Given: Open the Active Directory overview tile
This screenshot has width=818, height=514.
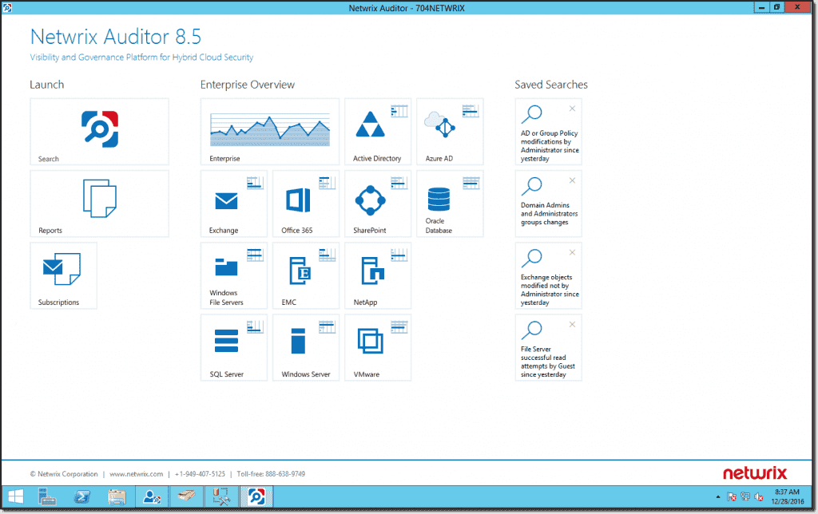Looking at the screenshot, I should tap(377, 132).
